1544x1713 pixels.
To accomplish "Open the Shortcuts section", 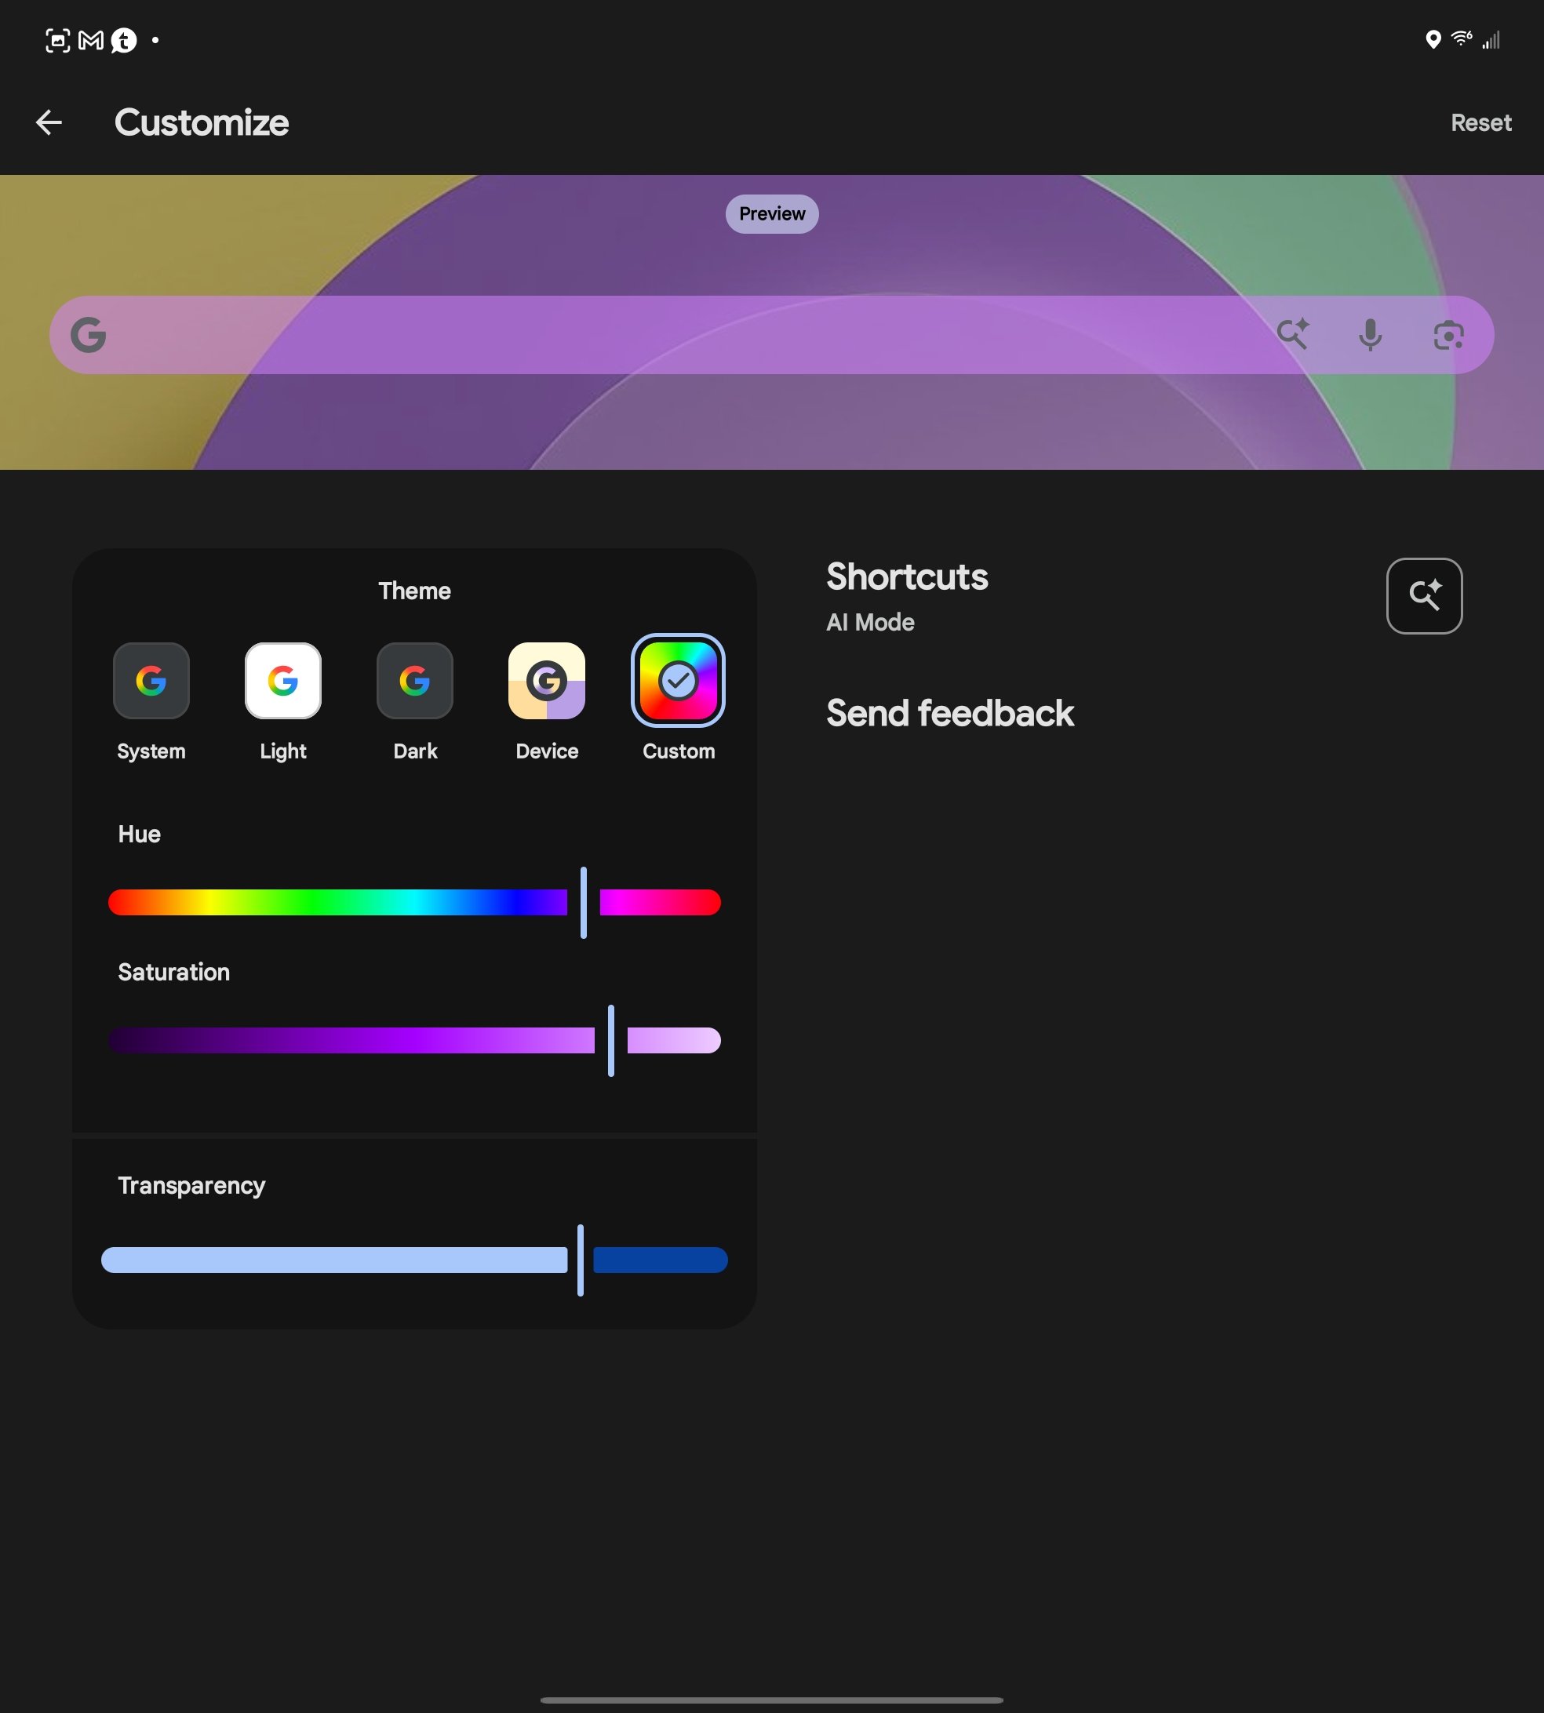I will tap(907, 577).
